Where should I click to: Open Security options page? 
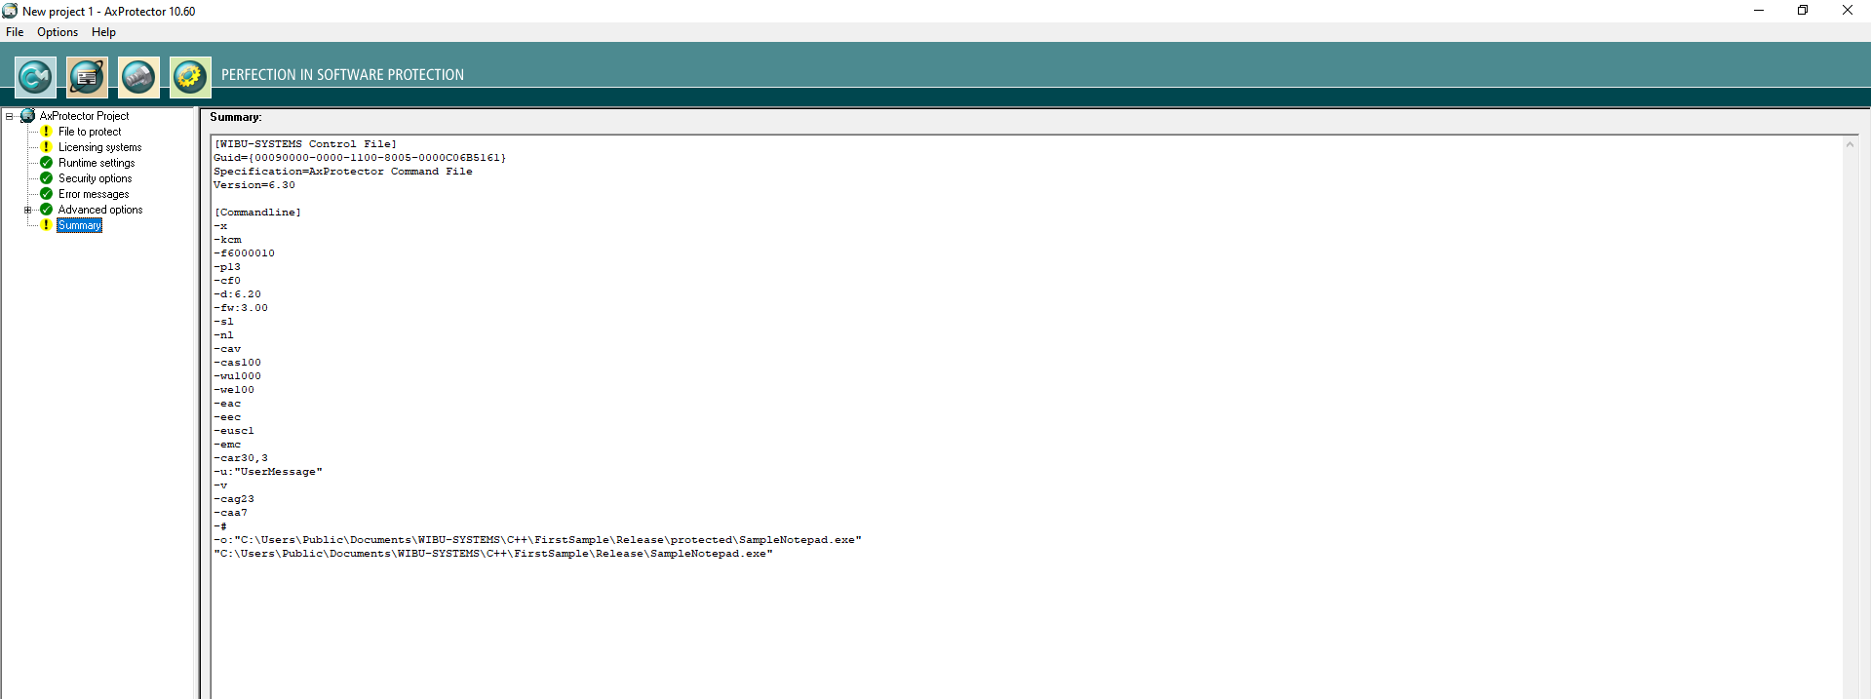coord(95,178)
